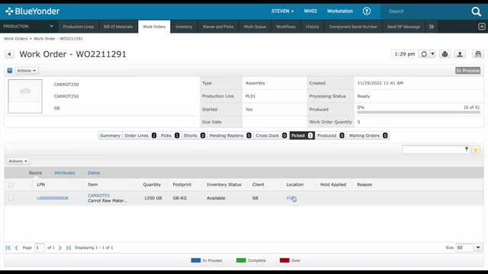The width and height of the screenshot is (488, 274).
Task: Click the Produced progress bar
Action: [419, 112]
